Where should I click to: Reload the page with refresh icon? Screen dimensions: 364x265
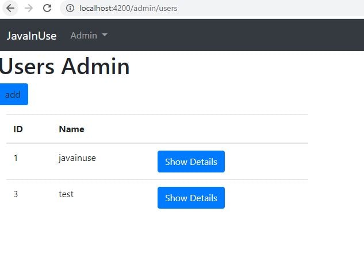coord(47,8)
